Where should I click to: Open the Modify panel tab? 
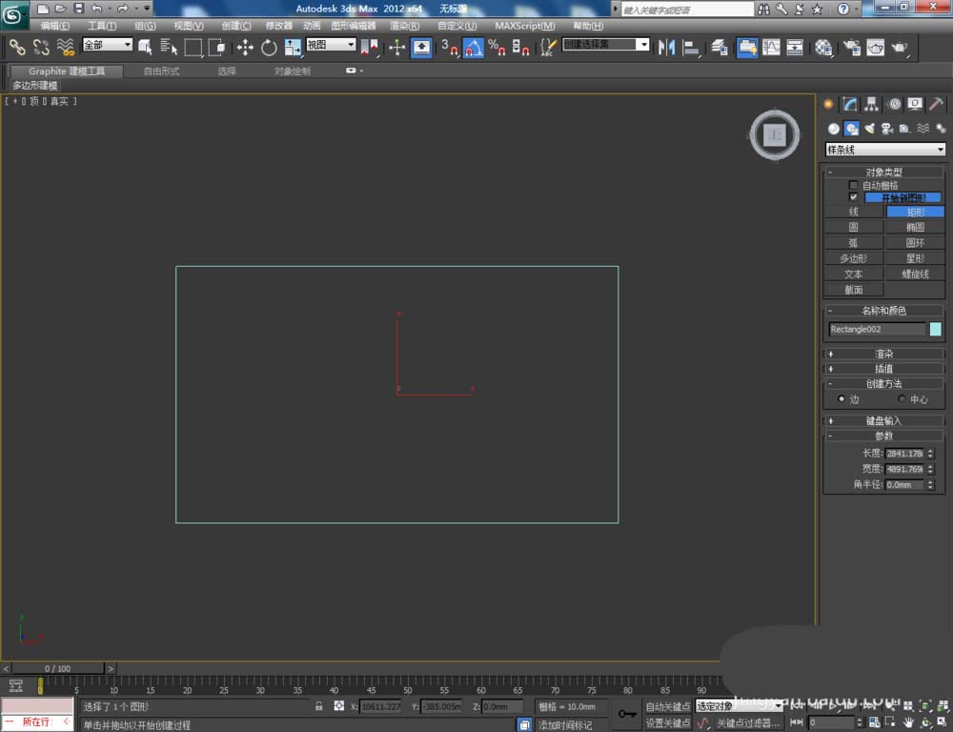pyautogui.click(x=850, y=104)
